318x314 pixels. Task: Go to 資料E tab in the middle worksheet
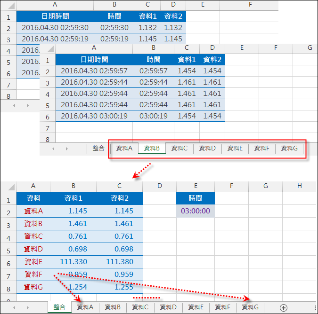pyautogui.click(x=235, y=148)
